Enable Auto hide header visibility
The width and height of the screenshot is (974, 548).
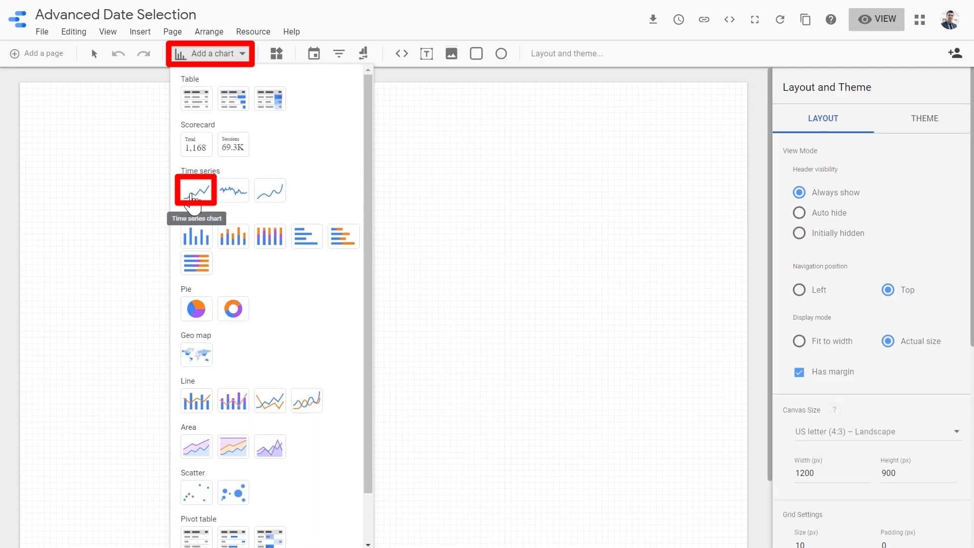coord(799,213)
